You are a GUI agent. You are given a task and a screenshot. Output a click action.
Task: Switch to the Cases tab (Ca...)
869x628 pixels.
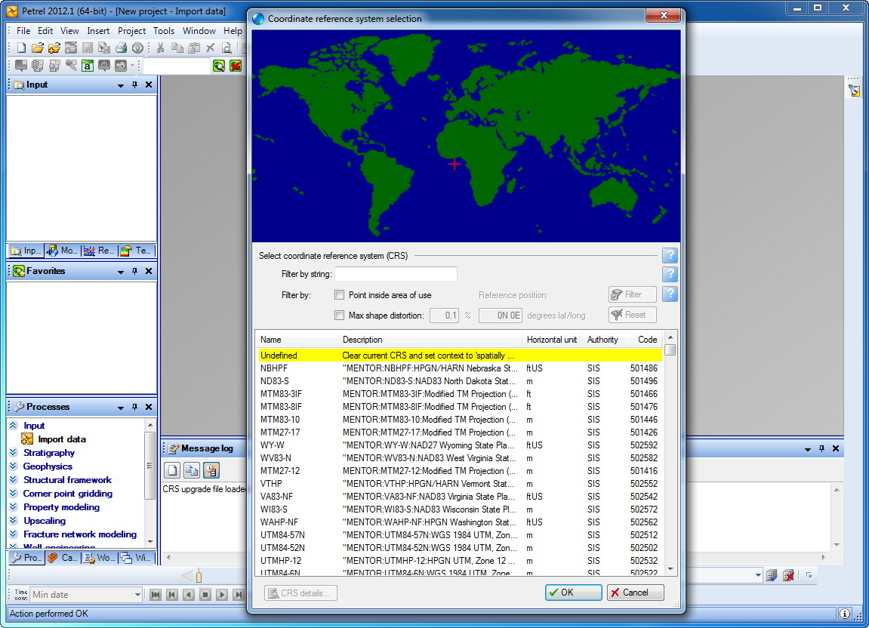point(63,558)
